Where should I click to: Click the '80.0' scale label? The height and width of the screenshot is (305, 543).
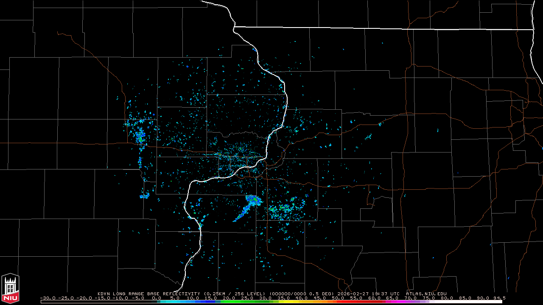coord(447,298)
